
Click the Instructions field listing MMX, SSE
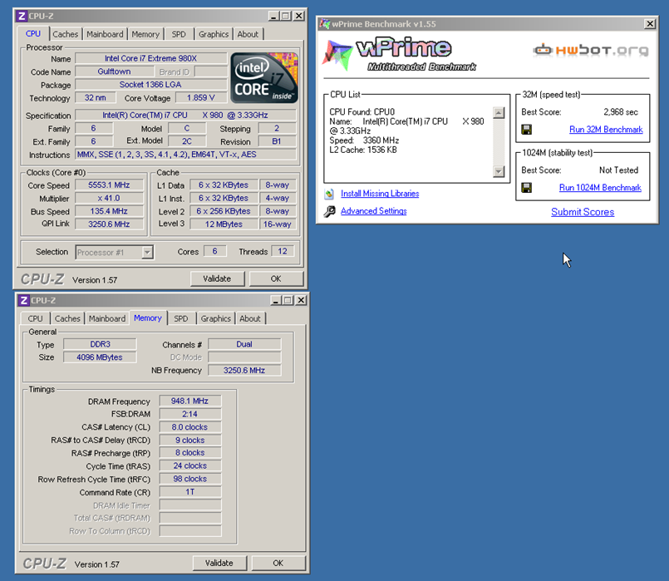point(185,155)
